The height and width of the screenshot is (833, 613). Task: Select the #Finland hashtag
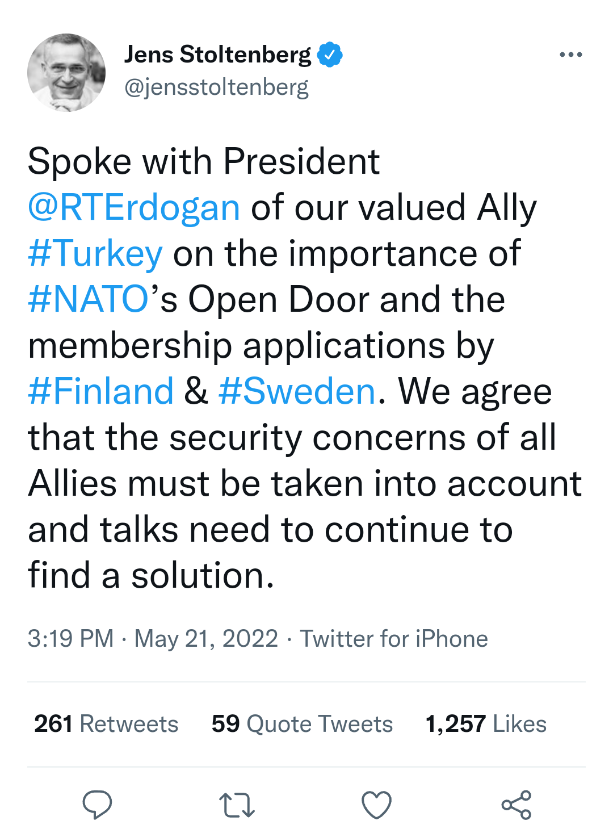click(101, 391)
